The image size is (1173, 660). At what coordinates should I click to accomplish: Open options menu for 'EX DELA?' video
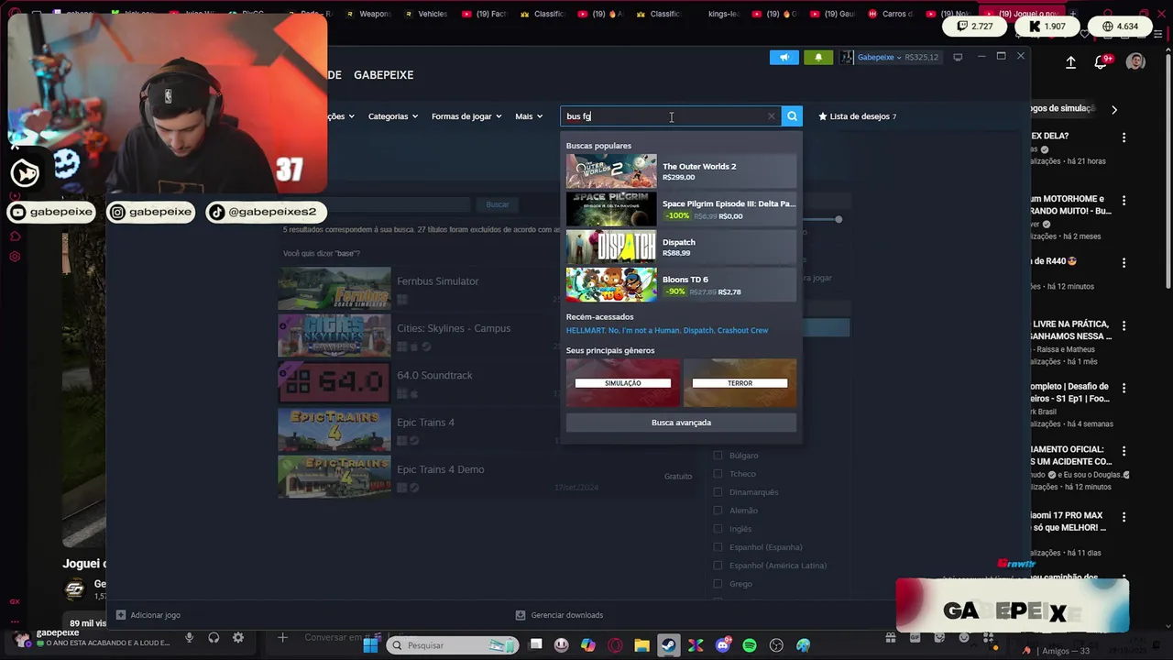pyautogui.click(x=1124, y=137)
